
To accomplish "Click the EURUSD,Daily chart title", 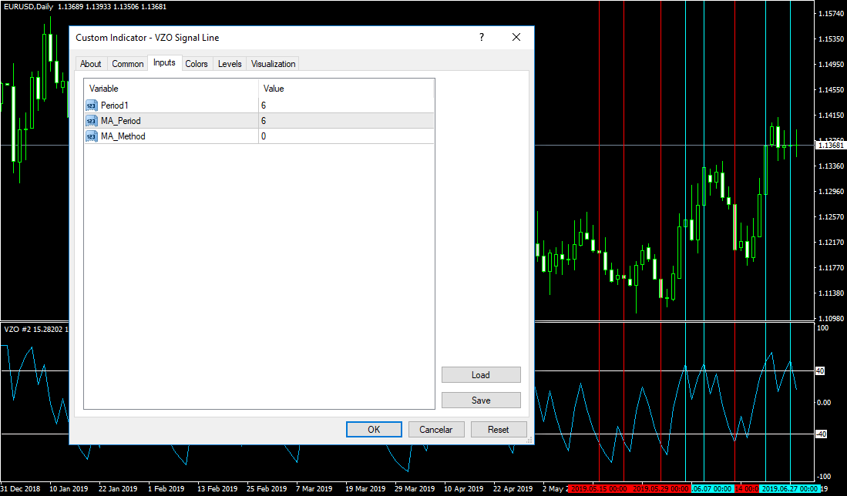I will pyautogui.click(x=29, y=7).
